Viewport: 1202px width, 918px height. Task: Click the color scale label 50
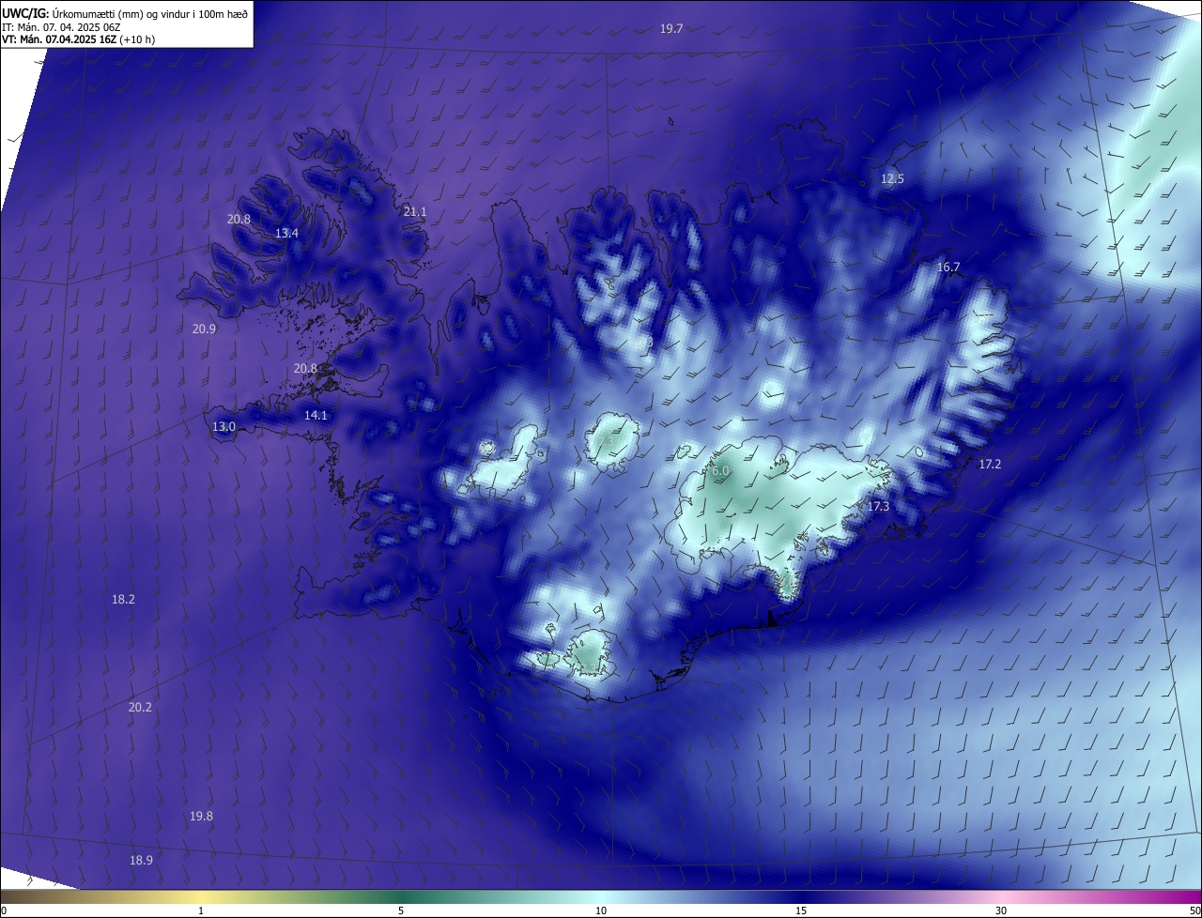1194,911
